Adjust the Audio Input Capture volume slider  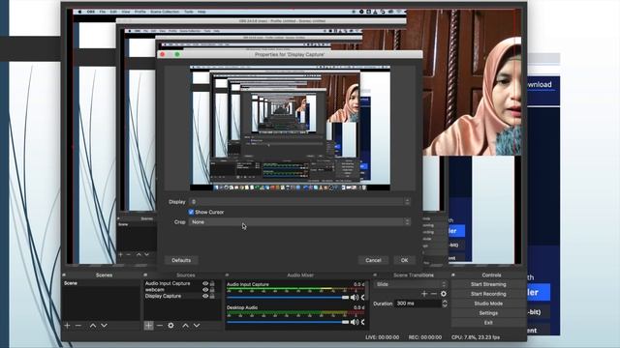click(288, 298)
